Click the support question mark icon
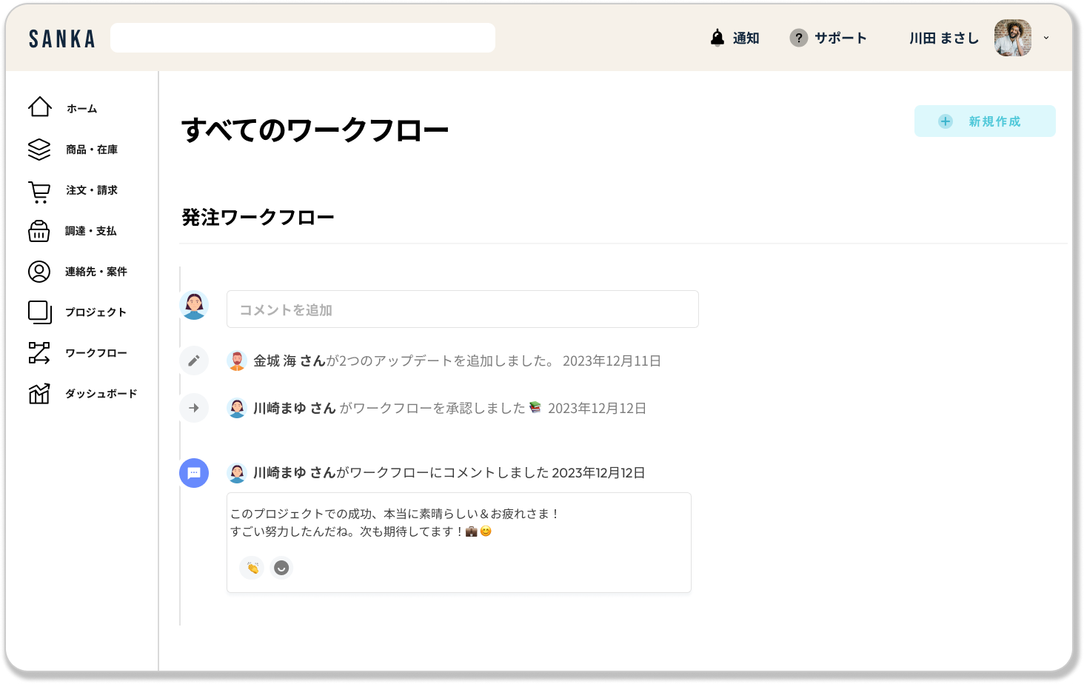The width and height of the screenshot is (1084, 684). (798, 38)
